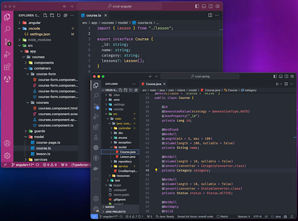Screen dimensions: 298x221
Task: Click the crud-spring command center search box
Action: tap(202, 76)
